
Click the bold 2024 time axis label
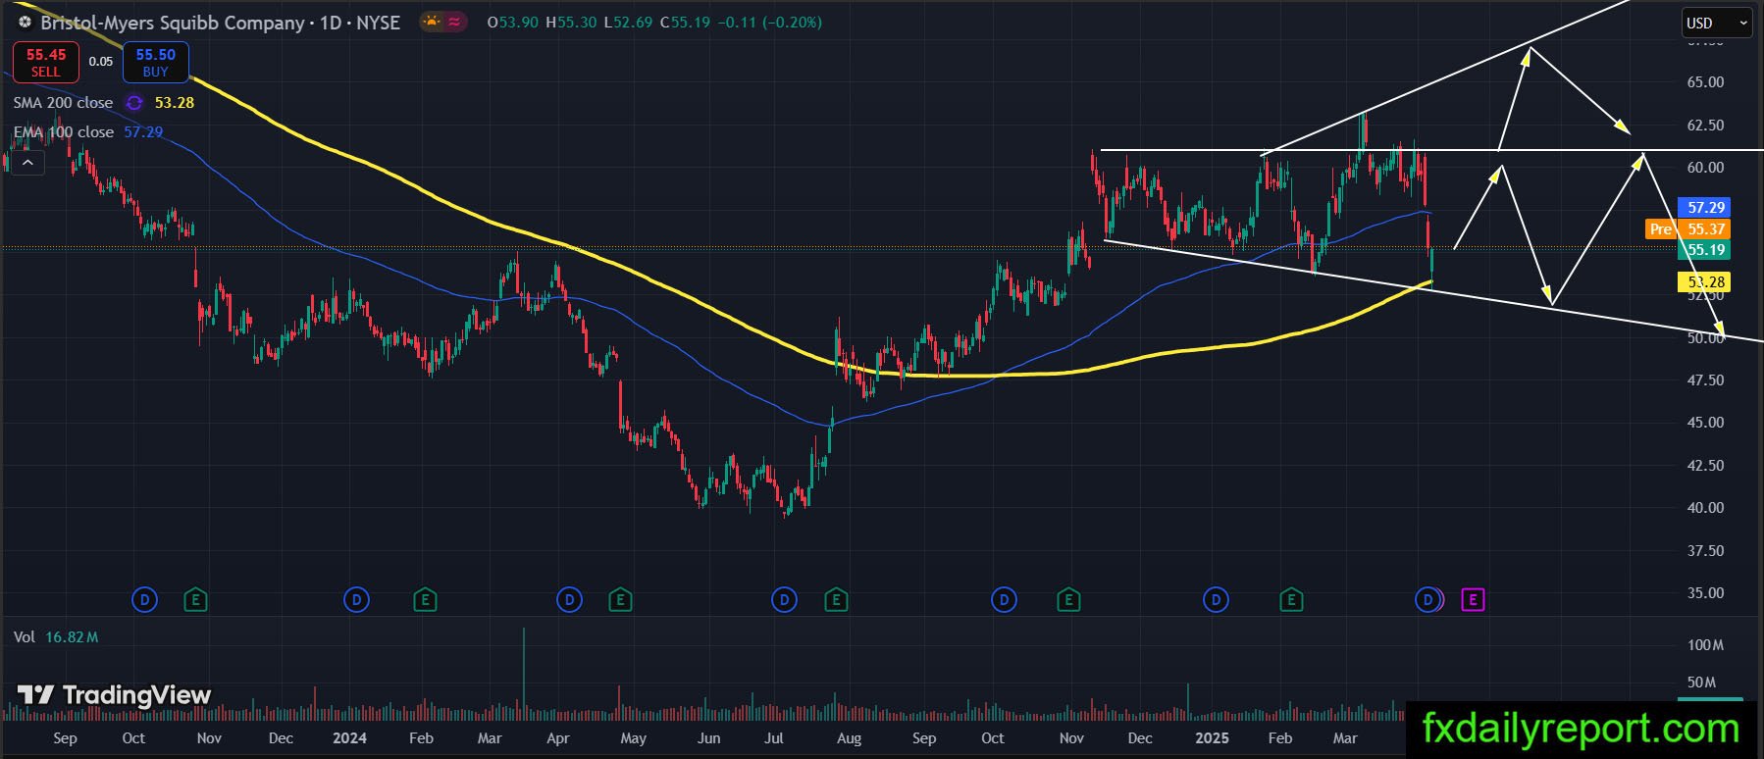pos(349,738)
